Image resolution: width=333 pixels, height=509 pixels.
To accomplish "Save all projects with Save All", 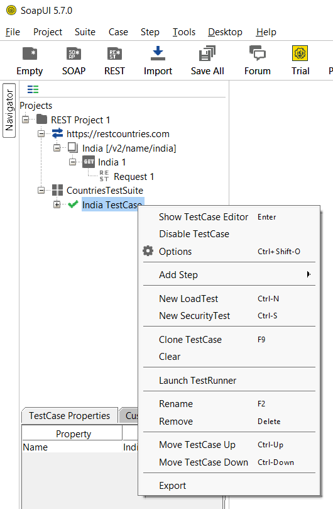I will (207, 61).
